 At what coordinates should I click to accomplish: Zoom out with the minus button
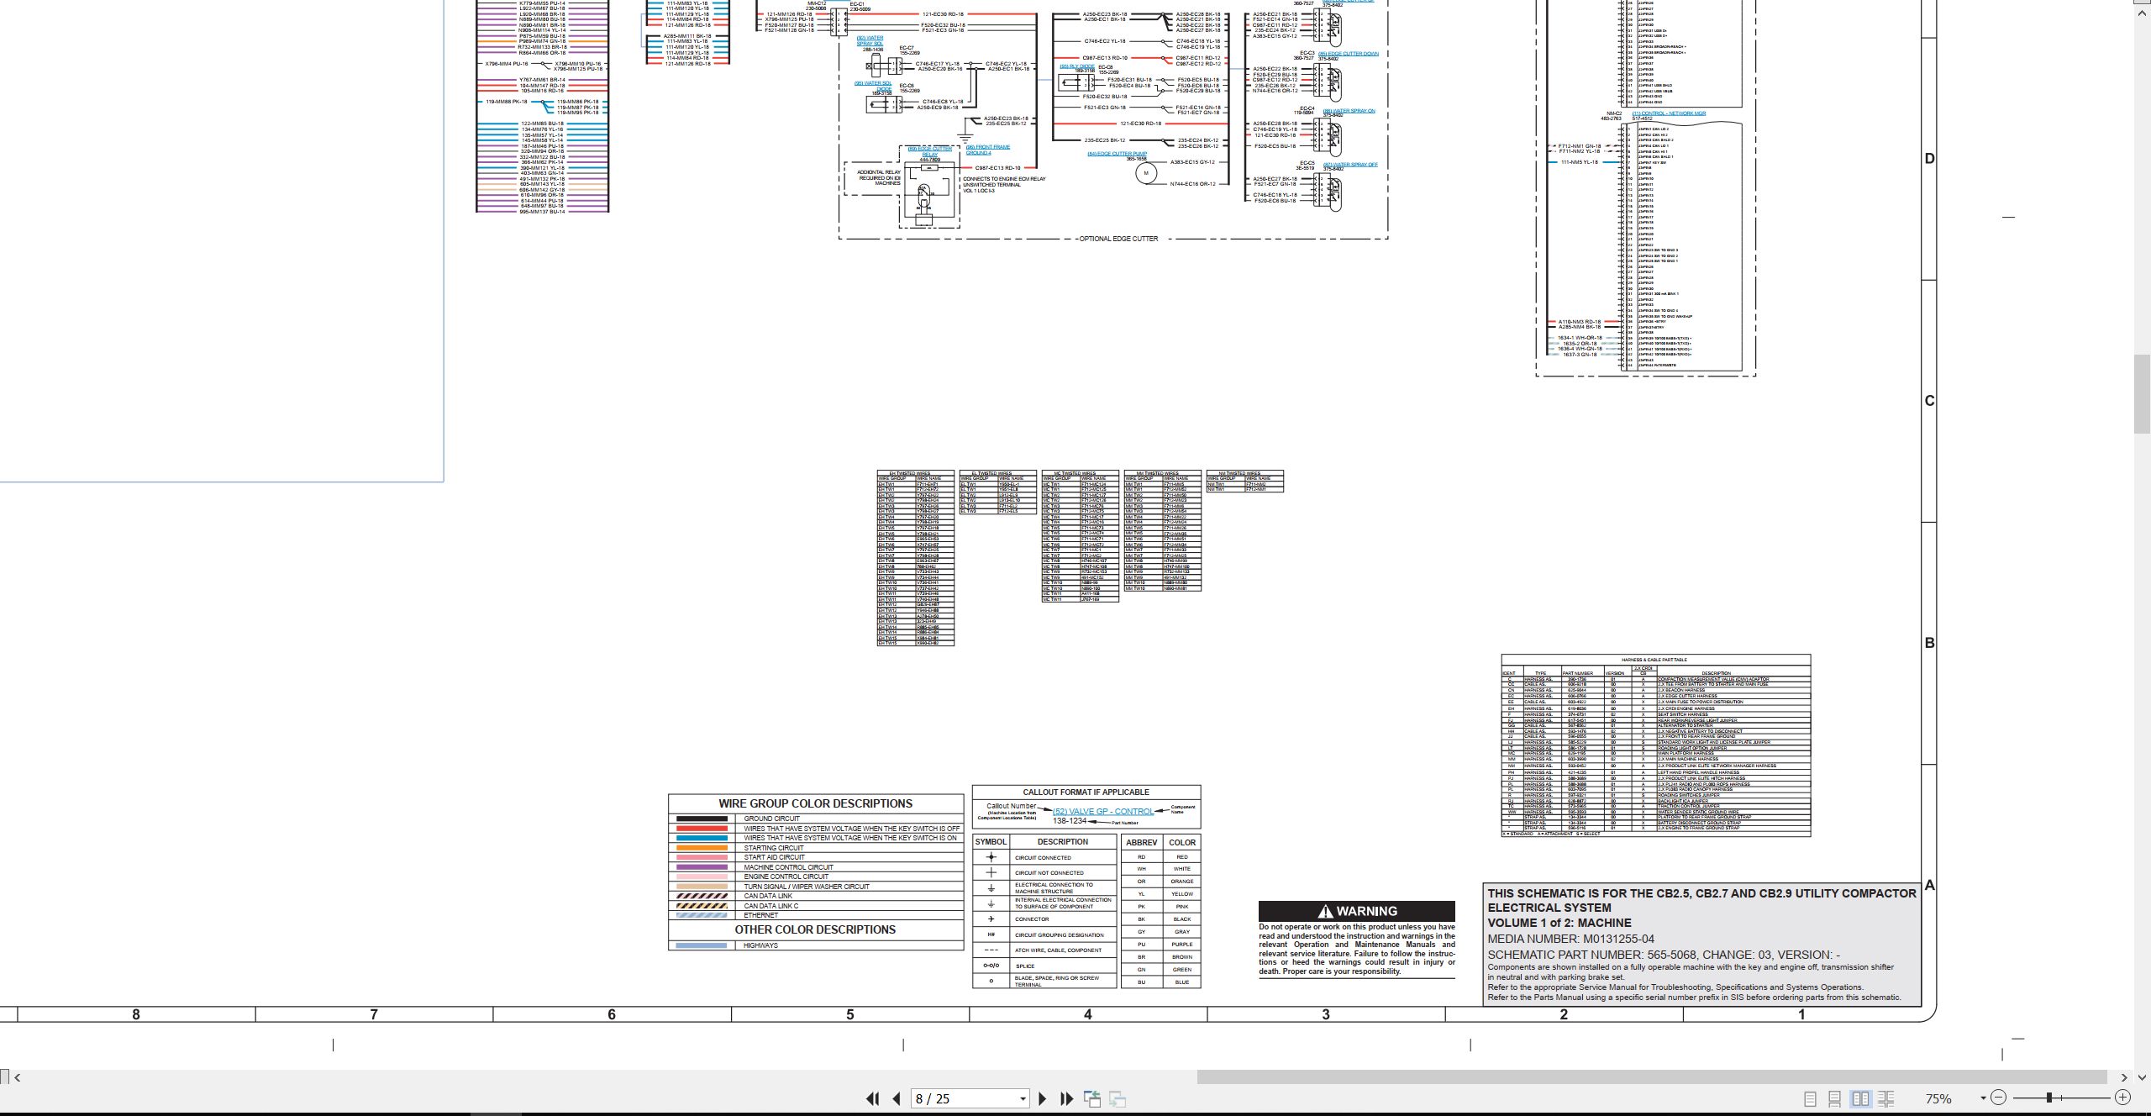pos(1998,1098)
